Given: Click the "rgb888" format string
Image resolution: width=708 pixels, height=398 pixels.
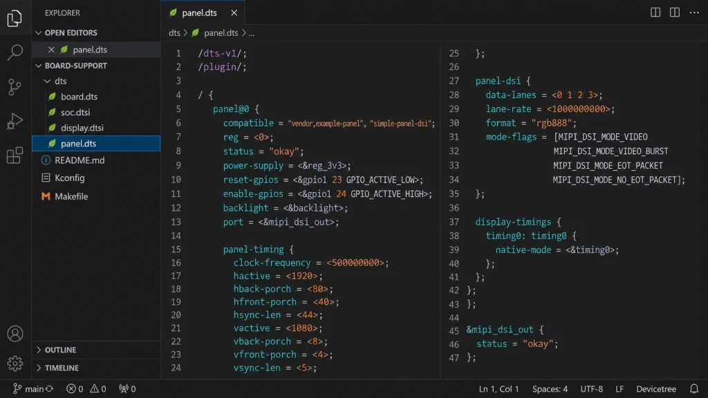Looking at the screenshot, I should (x=551, y=123).
